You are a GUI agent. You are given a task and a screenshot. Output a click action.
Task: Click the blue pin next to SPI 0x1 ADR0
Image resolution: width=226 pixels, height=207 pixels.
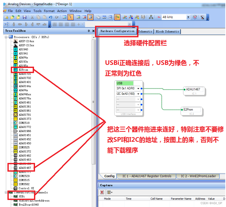click(141, 88)
